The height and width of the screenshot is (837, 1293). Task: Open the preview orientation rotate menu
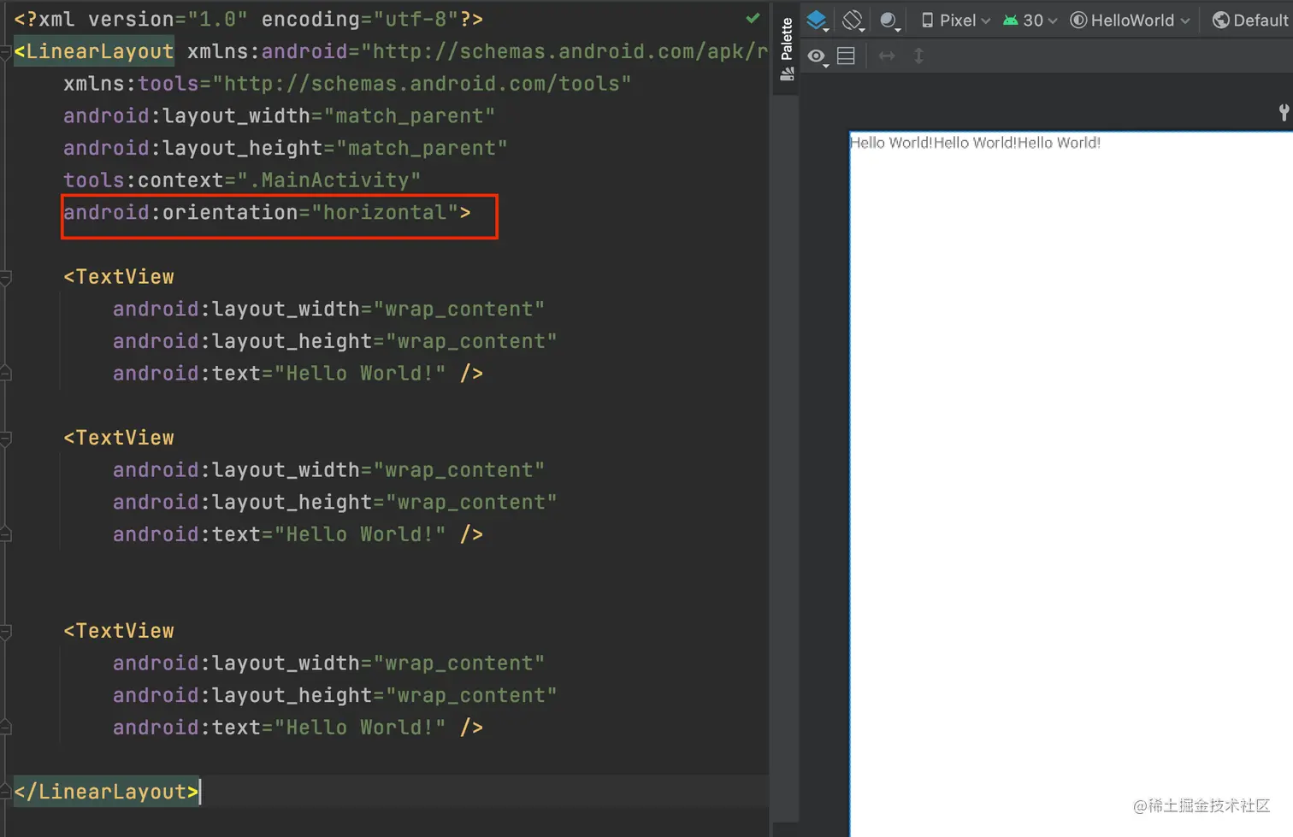click(853, 21)
